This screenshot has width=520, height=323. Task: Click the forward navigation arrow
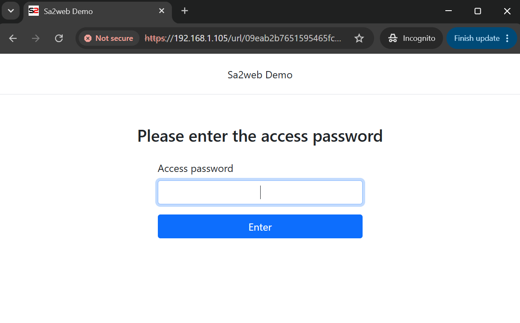36,38
